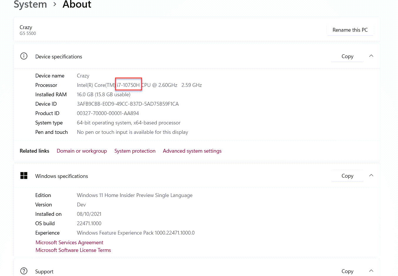The height and width of the screenshot is (276, 398).
Task: Click the Device ID value text
Action: pyautogui.click(x=128, y=104)
